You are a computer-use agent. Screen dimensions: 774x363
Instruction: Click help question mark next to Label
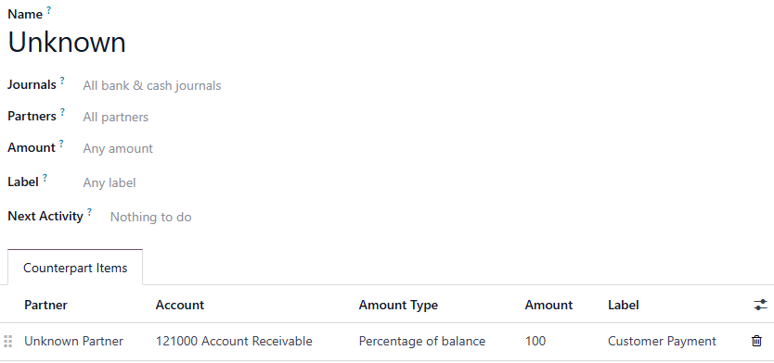(45, 178)
